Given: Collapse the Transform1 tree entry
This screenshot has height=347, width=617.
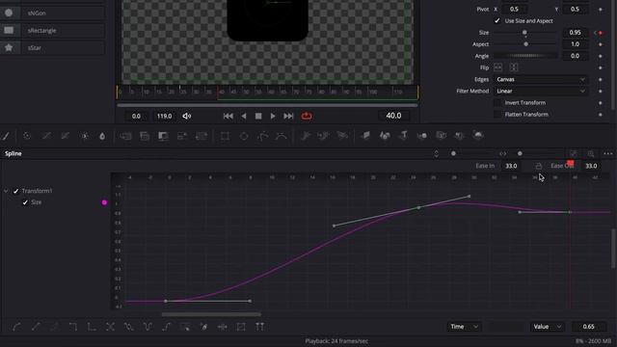Looking at the screenshot, I should point(6,191).
